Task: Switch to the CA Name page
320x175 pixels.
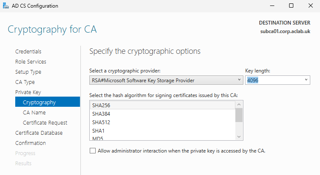Action: pyautogui.click(x=34, y=113)
